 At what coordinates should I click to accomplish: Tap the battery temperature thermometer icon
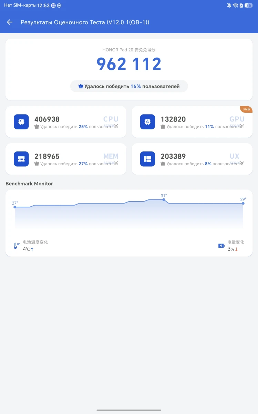(17, 246)
